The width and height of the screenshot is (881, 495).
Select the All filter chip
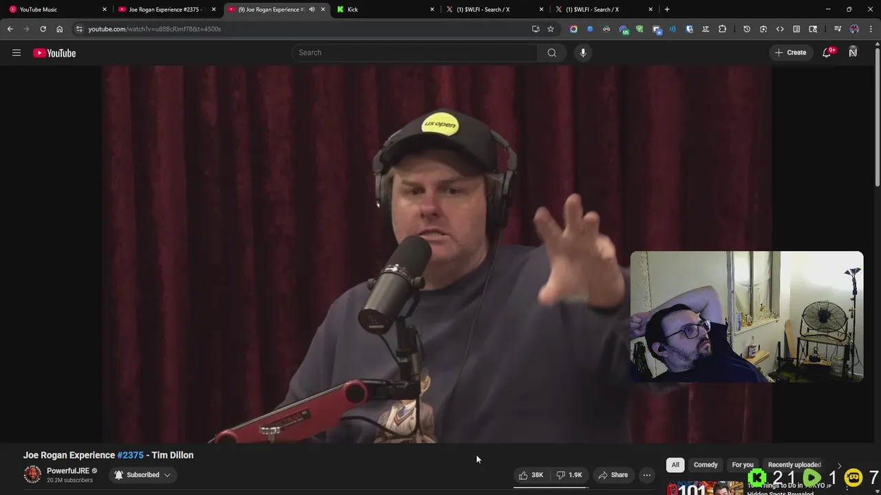(675, 465)
